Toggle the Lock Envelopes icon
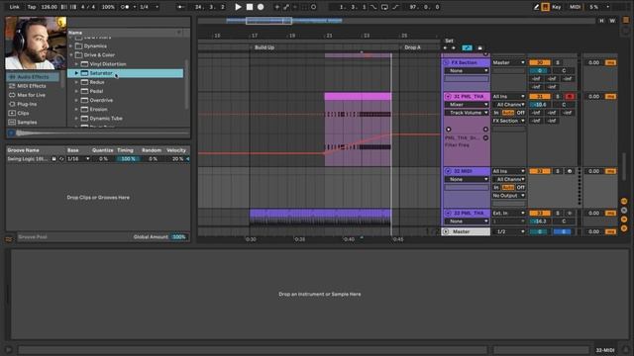The width and height of the screenshot is (634, 356). click(479, 47)
